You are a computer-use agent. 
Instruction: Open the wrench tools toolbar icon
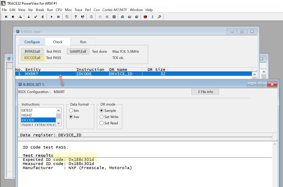click(x=159, y=17)
